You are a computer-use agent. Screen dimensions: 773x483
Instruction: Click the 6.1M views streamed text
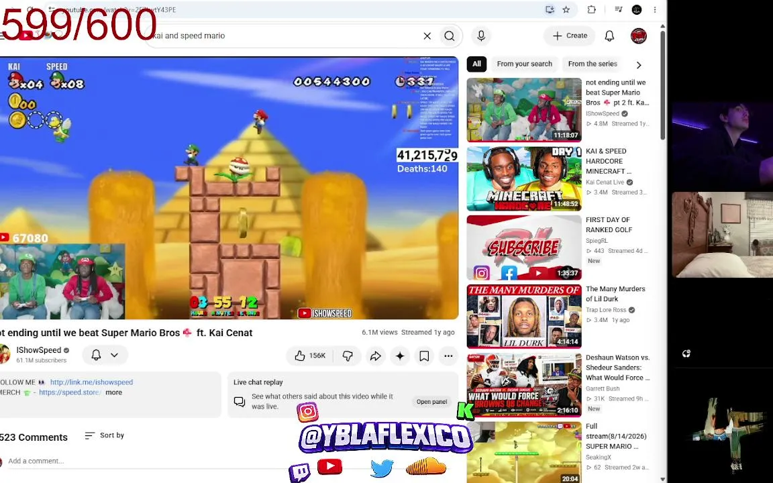pos(408,332)
